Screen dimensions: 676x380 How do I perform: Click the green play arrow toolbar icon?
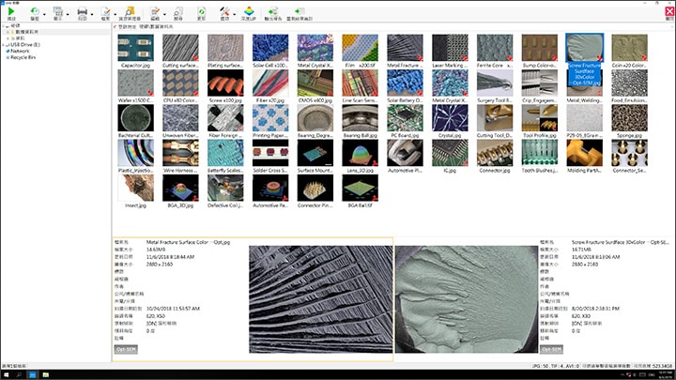pyautogui.click(x=12, y=11)
